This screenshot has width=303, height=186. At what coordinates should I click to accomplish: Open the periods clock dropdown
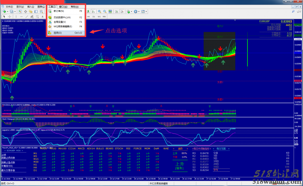(x=136, y=12)
